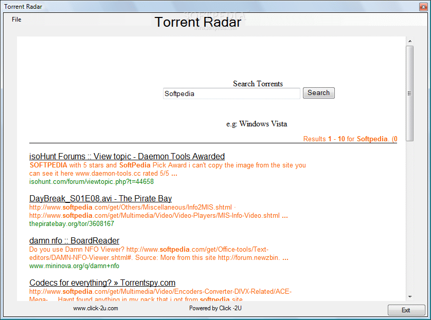Screen dimensions: 431x320
Task: Open Codecs for everything? Torrentspy.com link
Action: (102, 283)
